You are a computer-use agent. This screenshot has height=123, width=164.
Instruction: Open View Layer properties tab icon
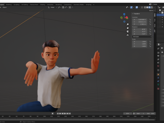[x=158, y=59]
